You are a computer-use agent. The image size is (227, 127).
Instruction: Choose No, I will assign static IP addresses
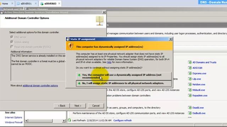click(x=124, y=83)
